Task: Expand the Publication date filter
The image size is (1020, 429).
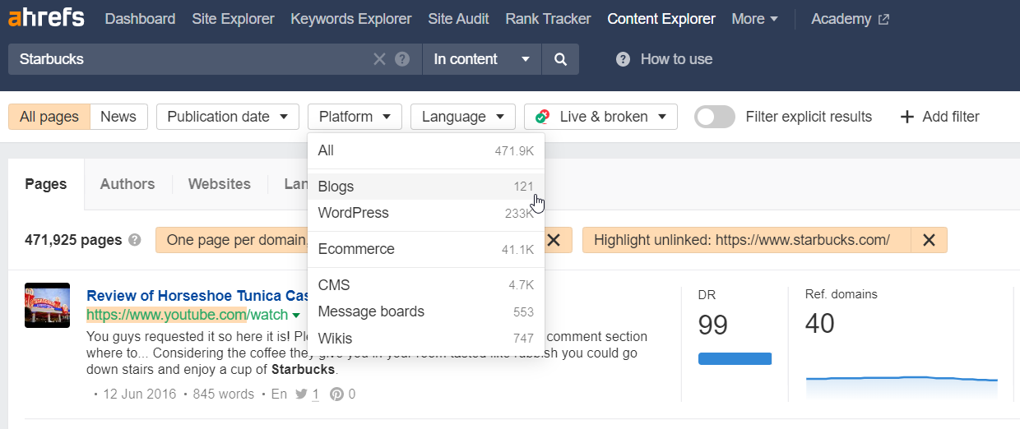Action: (x=227, y=117)
